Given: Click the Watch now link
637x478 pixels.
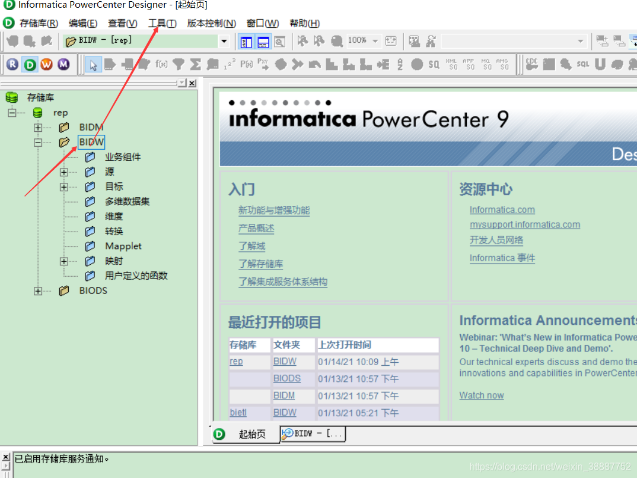Looking at the screenshot, I should (x=482, y=395).
